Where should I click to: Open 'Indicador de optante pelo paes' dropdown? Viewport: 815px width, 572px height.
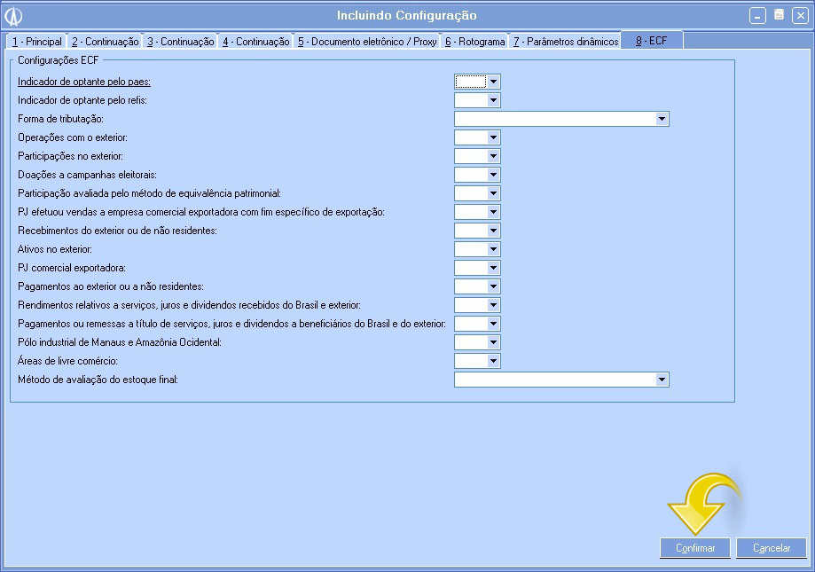tap(493, 82)
